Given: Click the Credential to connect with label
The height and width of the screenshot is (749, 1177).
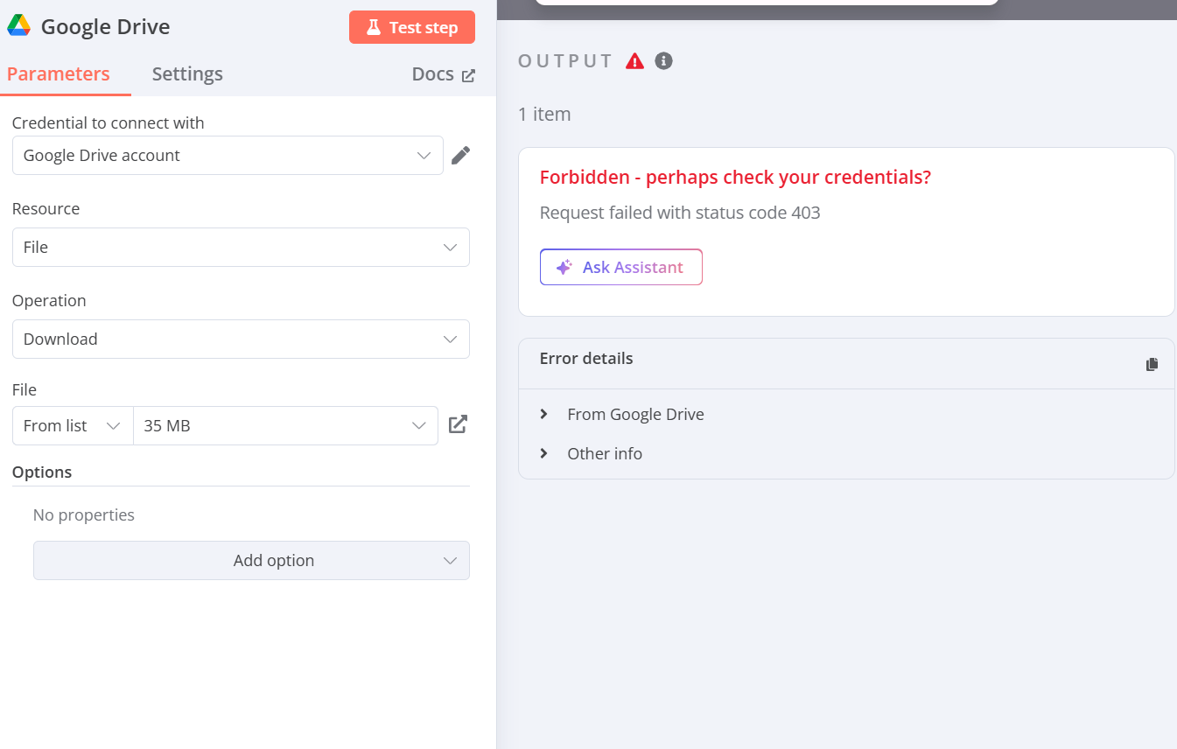Looking at the screenshot, I should [x=109, y=122].
